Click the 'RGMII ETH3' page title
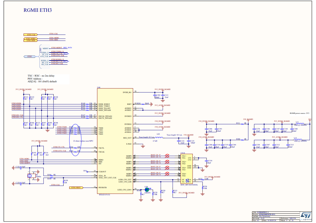316x223 pixels. 38,10
